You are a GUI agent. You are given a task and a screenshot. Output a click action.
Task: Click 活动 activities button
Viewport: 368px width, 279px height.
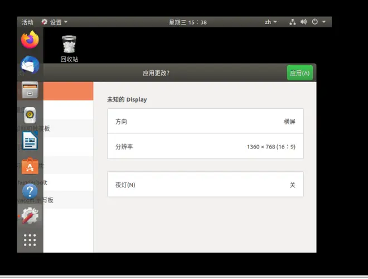pos(27,22)
